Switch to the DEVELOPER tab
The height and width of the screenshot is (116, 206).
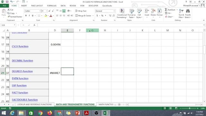pos(93,6)
